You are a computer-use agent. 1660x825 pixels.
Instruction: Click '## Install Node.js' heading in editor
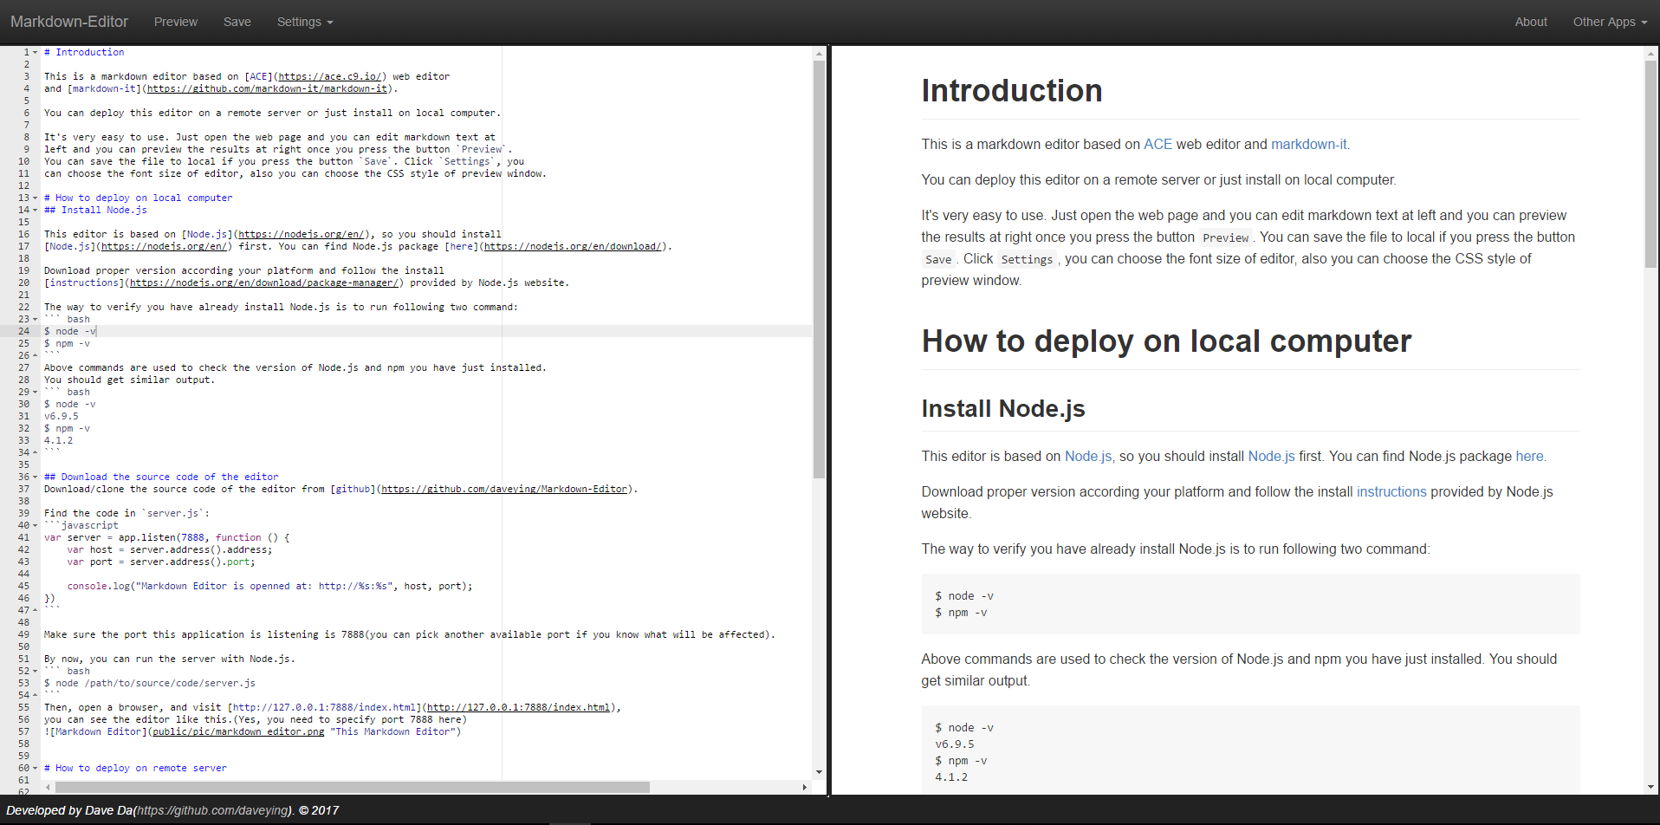pos(95,210)
